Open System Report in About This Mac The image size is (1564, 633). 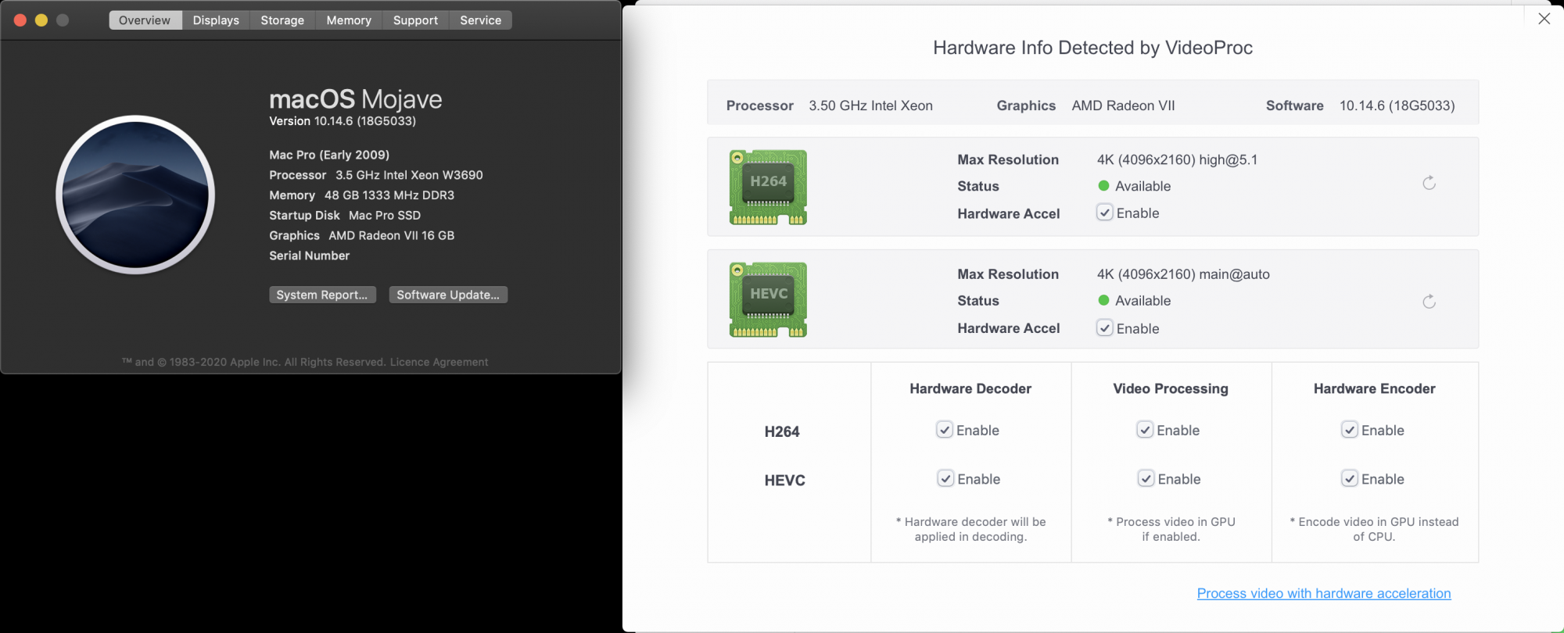[322, 295]
